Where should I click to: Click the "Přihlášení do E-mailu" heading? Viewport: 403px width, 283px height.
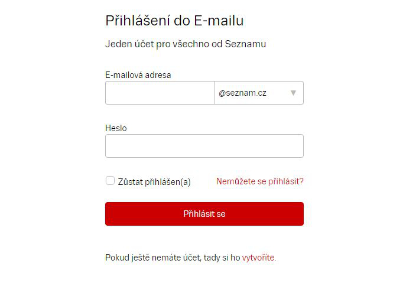click(174, 21)
